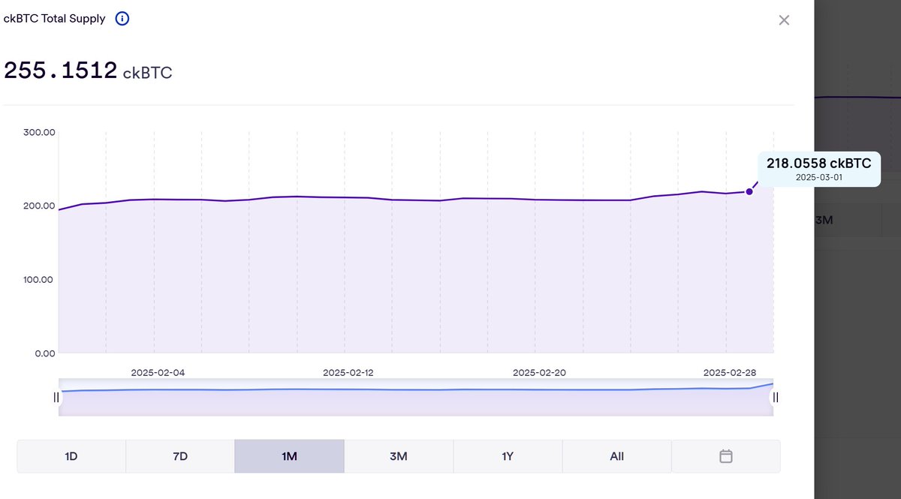
Task: Click the 2025-03-01 date link in tooltip
Action: point(818,176)
